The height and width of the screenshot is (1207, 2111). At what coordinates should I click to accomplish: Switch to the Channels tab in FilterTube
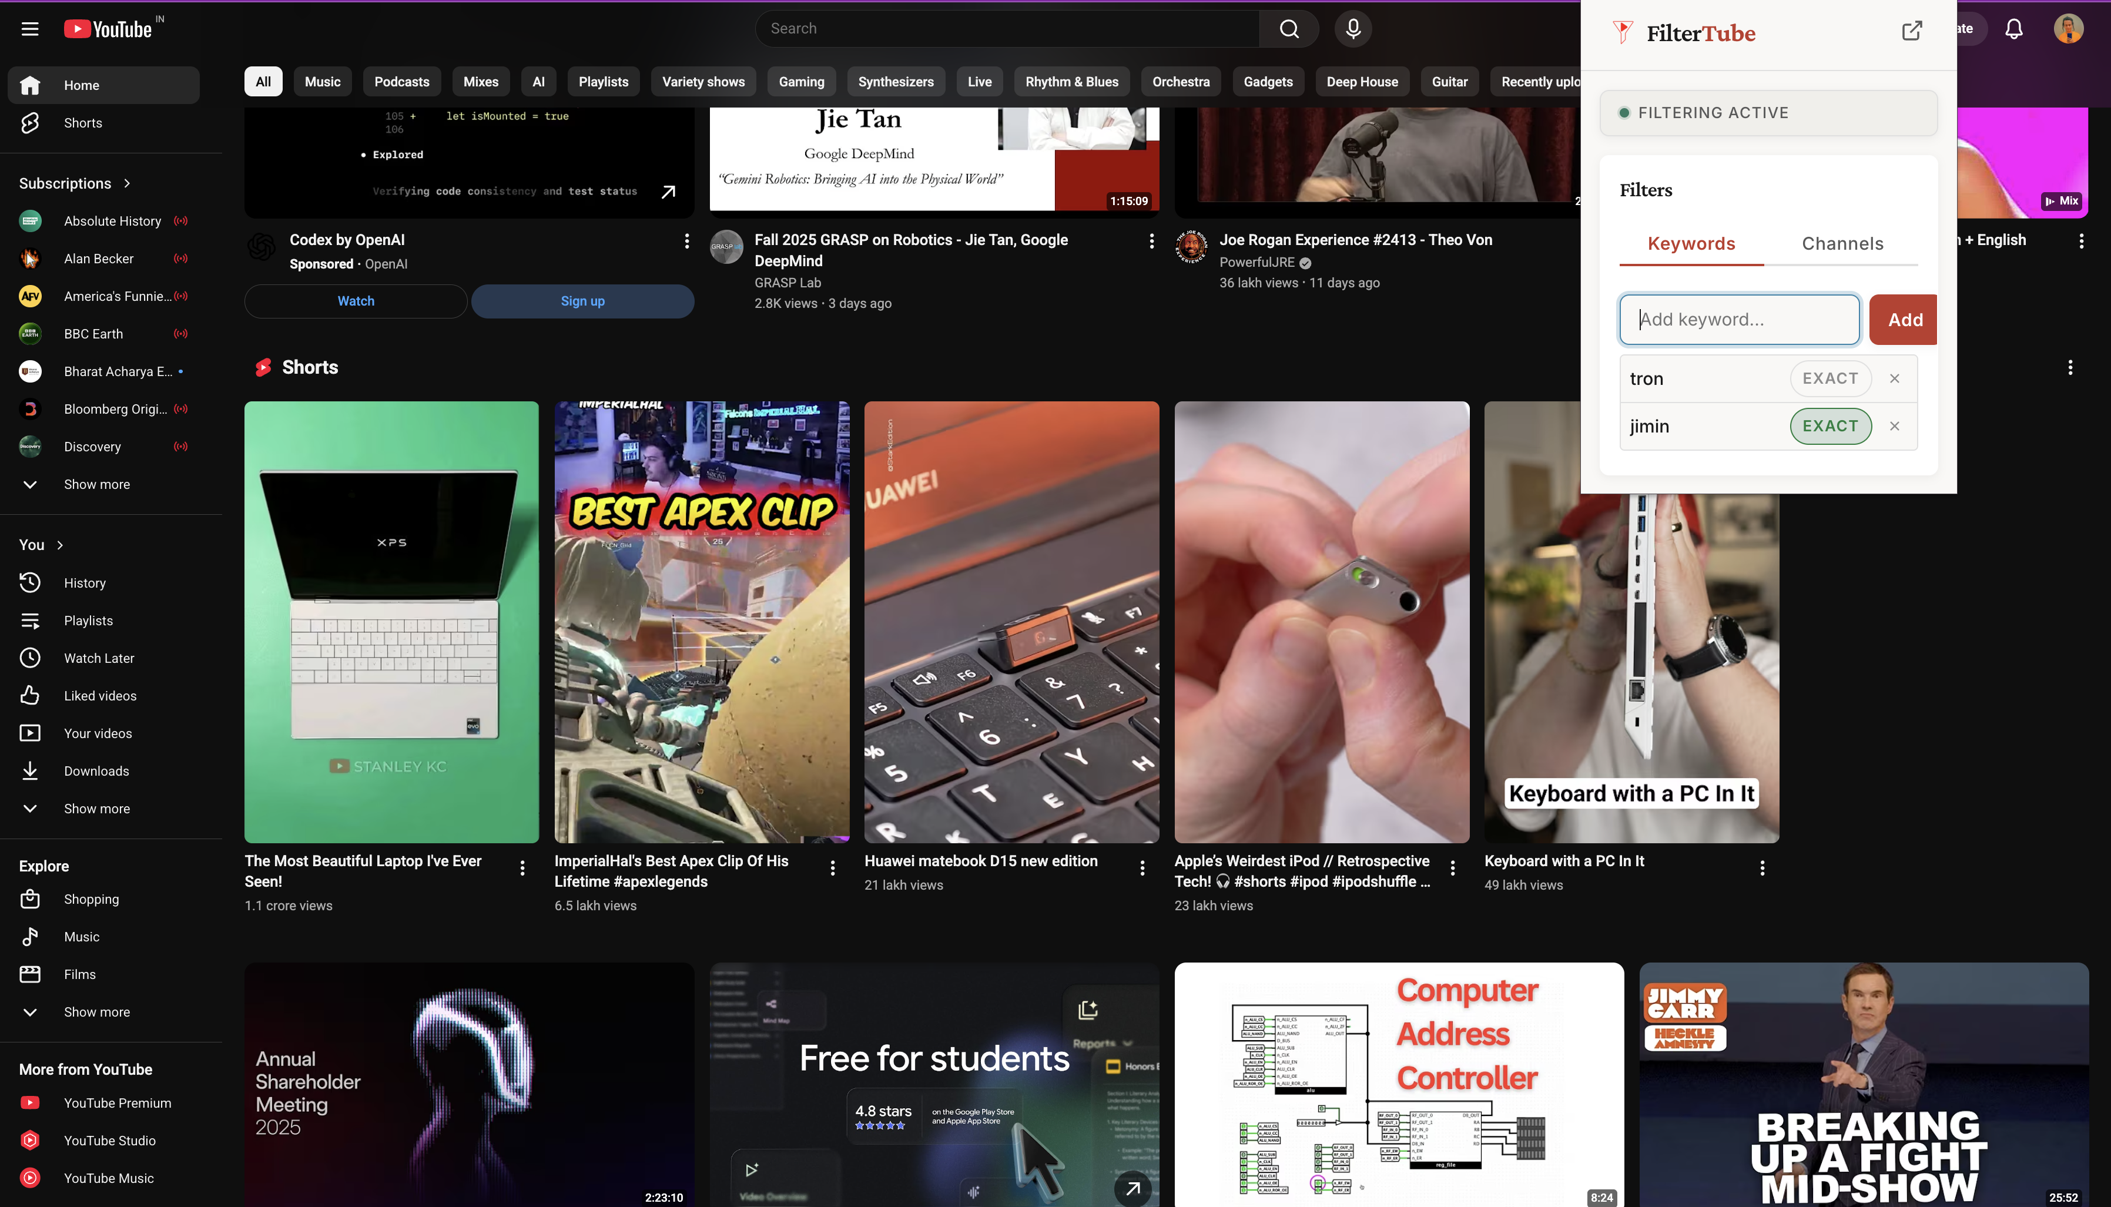1842,243
